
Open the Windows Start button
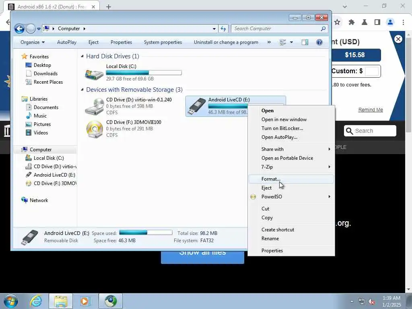11,301
